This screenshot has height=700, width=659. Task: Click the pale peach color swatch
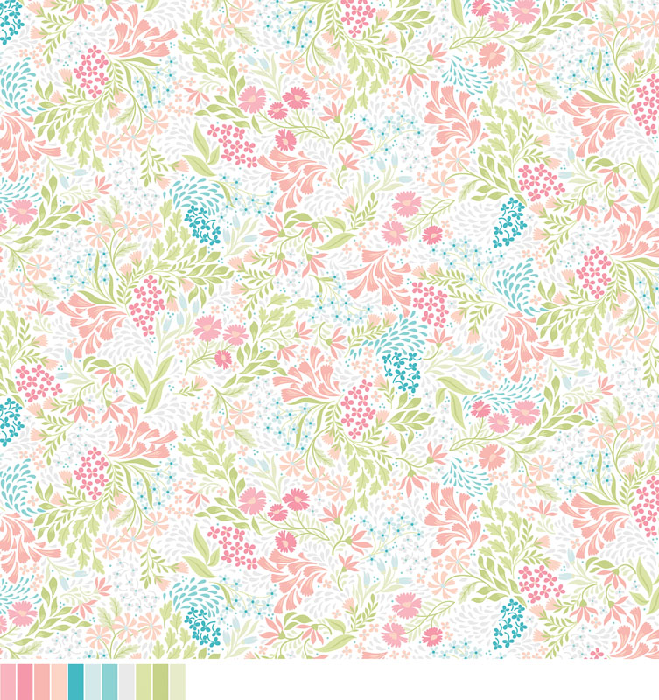(x=59, y=682)
